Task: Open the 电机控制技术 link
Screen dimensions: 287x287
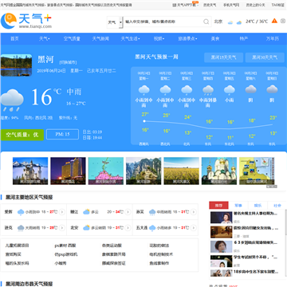Action: pyautogui.click(x=161, y=254)
